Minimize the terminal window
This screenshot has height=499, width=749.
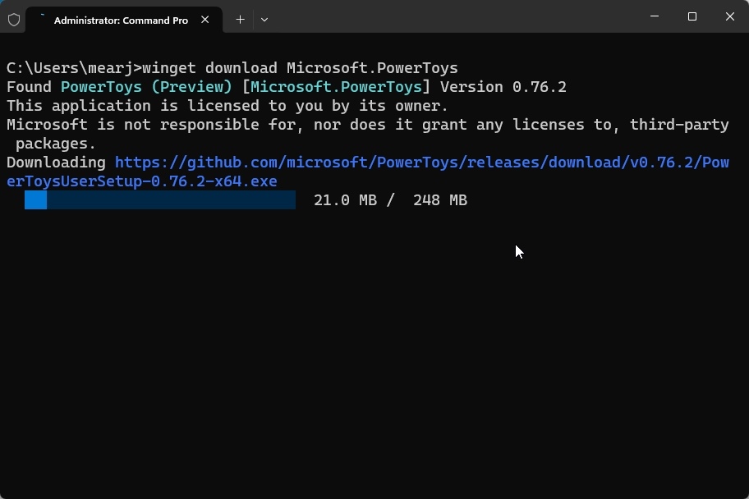point(654,16)
